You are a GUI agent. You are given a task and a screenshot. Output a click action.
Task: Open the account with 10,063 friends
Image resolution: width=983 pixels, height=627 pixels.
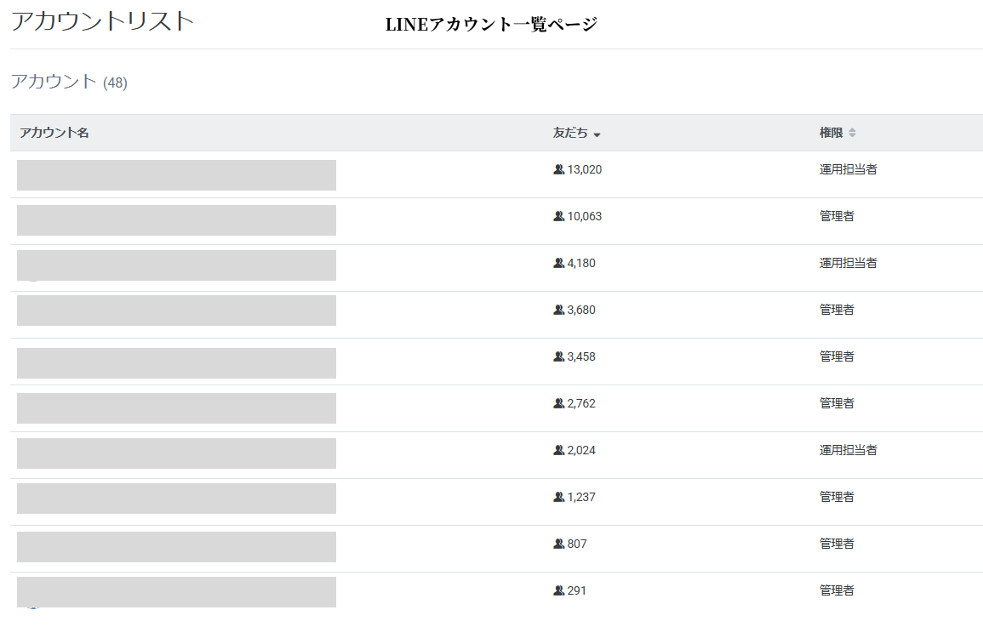176,220
